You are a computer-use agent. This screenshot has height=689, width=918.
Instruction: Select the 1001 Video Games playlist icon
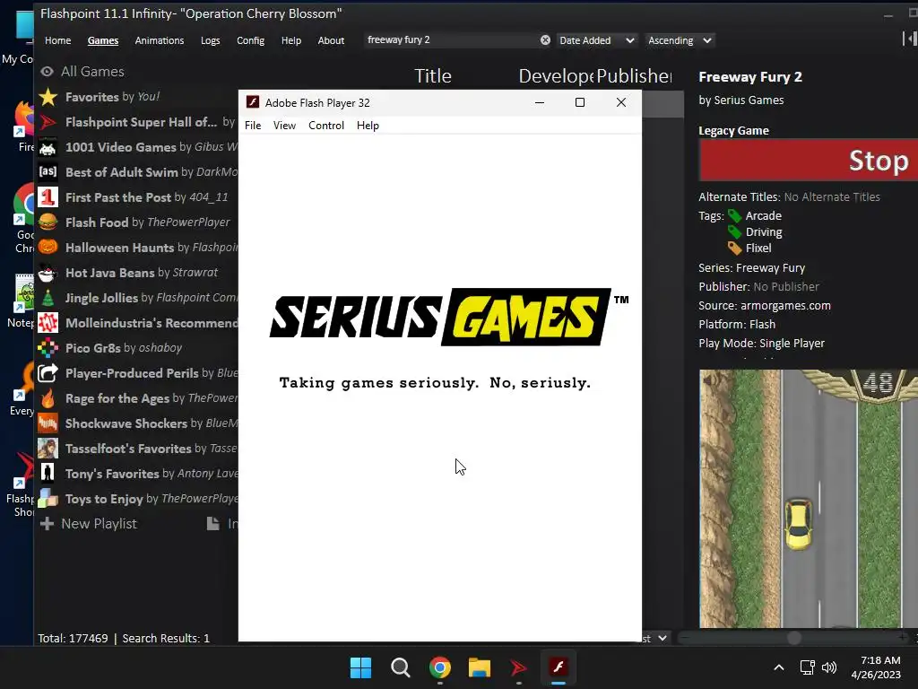[48, 147]
